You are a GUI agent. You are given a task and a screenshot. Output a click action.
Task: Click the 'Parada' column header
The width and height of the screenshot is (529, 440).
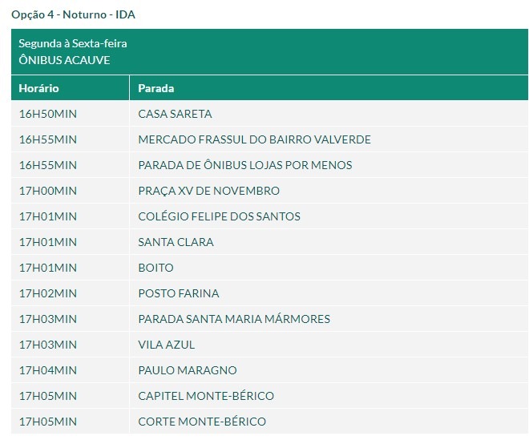pos(156,88)
